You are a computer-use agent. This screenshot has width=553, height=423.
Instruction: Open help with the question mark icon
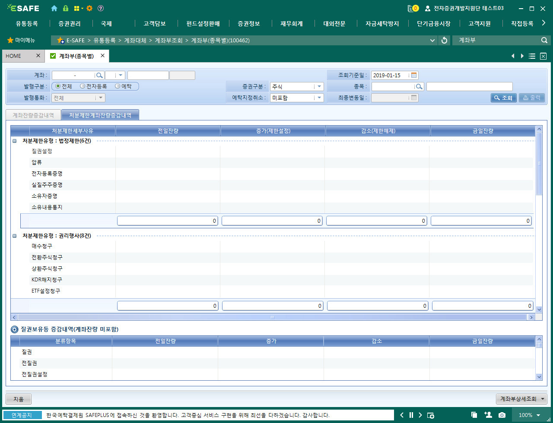pyautogui.click(x=101, y=8)
